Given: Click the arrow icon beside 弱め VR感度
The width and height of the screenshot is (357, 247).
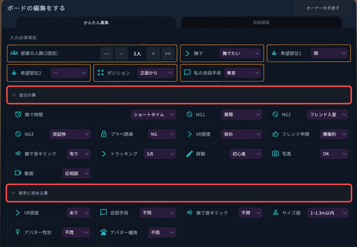Looking at the screenshot, I should click(189, 134).
